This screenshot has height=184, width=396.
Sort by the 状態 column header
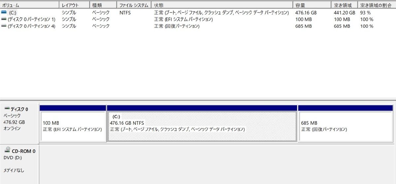pos(222,5)
